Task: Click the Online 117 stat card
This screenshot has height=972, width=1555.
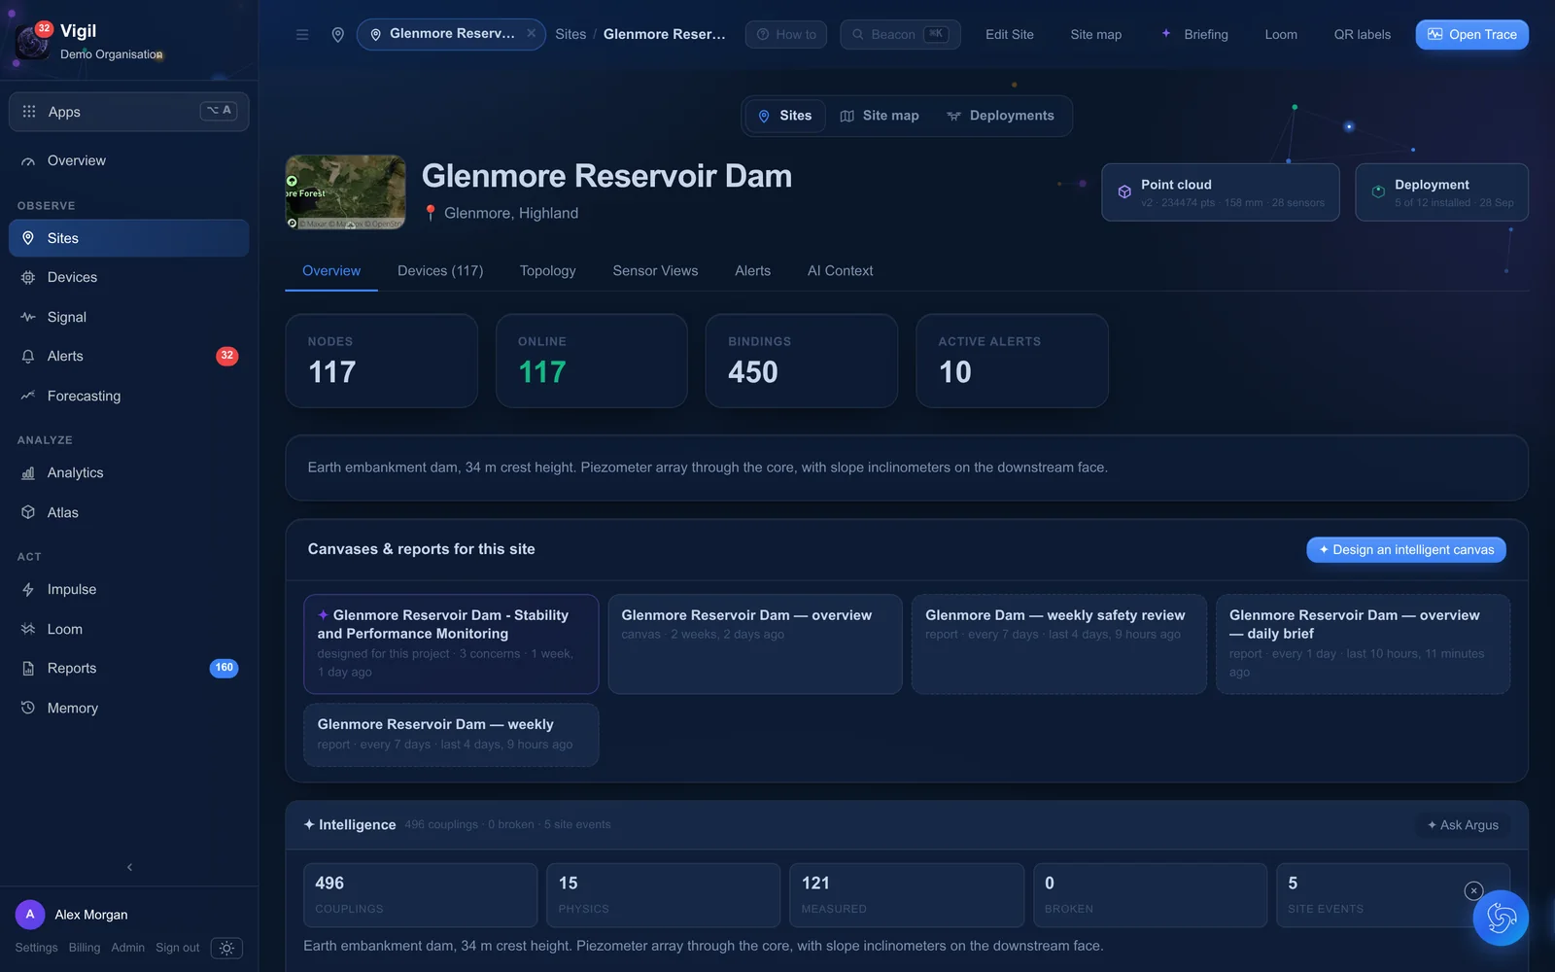Action: pyautogui.click(x=591, y=361)
